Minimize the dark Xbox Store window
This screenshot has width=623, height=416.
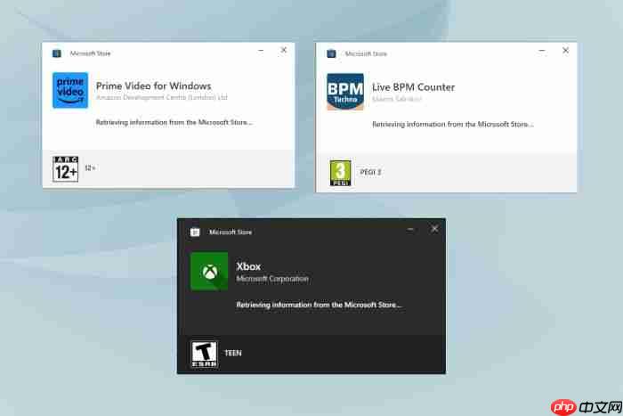pyautogui.click(x=411, y=229)
